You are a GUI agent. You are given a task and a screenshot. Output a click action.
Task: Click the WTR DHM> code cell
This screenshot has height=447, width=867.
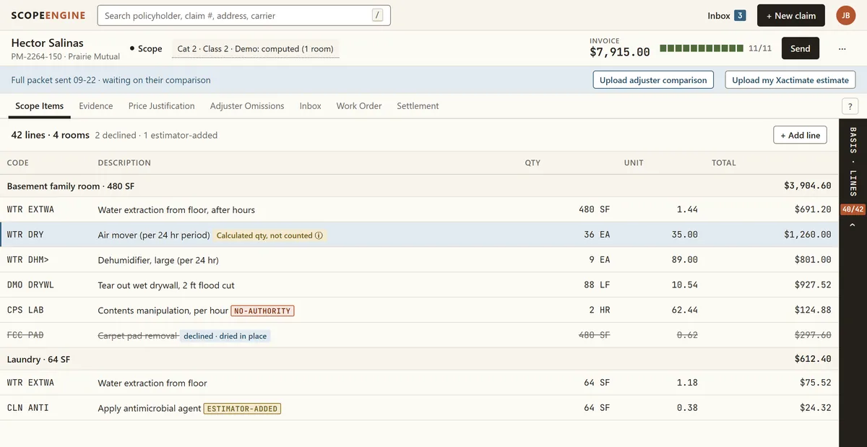point(27,260)
